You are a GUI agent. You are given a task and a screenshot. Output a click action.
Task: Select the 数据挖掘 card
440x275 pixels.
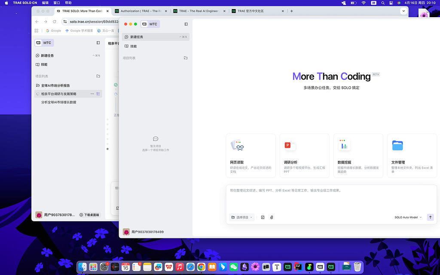tap(358, 156)
